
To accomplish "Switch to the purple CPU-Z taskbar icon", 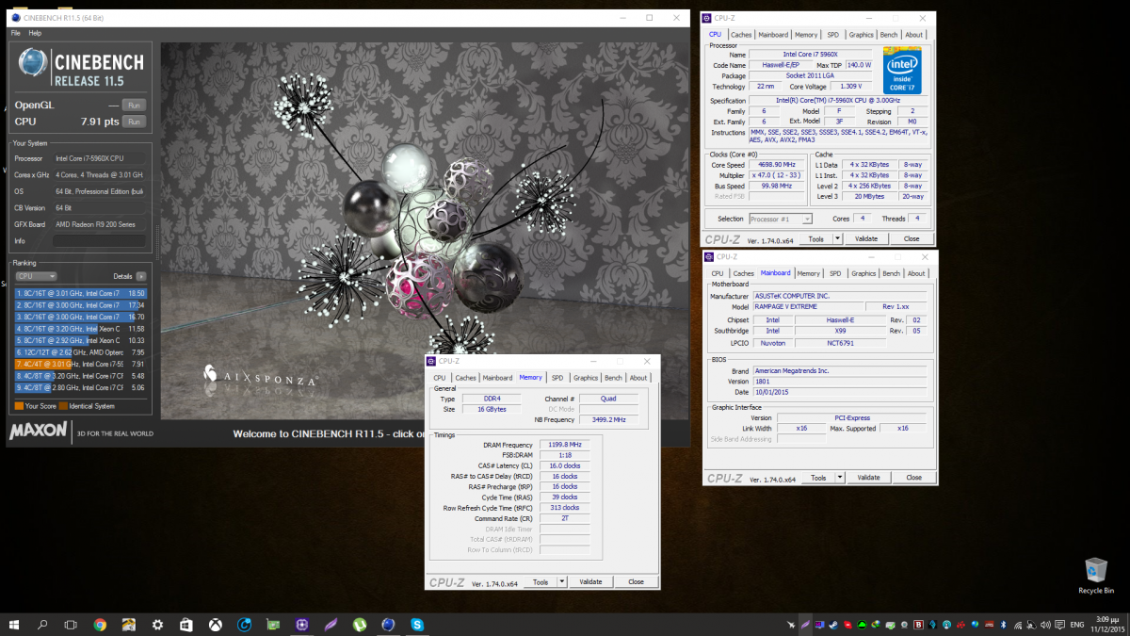I will point(301,625).
